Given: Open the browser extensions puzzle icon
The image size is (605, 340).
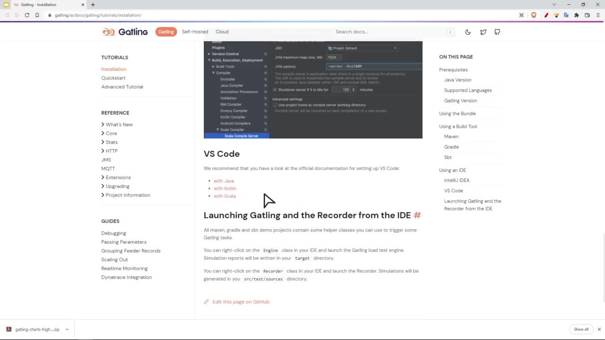Looking at the screenshot, I should point(577,15).
